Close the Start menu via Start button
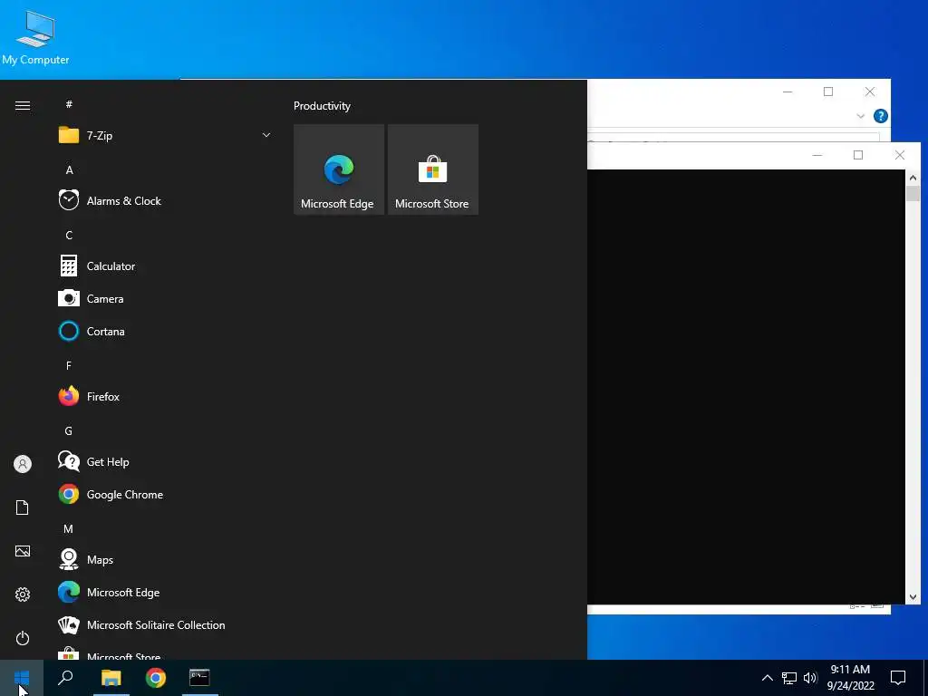928x696 pixels. click(22, 678)
